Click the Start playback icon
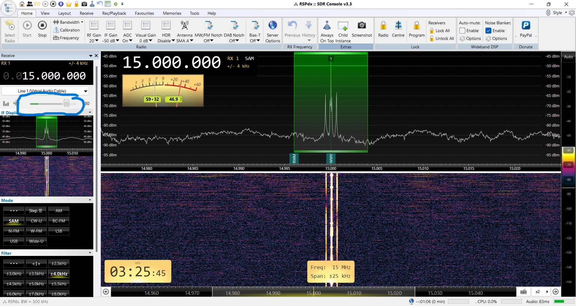 tap(27, 26)
